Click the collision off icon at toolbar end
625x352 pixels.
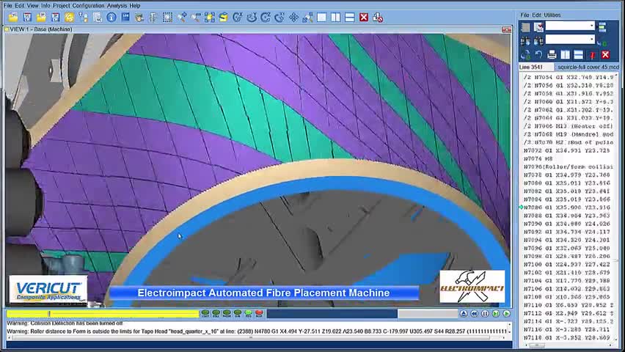point(378,17)
